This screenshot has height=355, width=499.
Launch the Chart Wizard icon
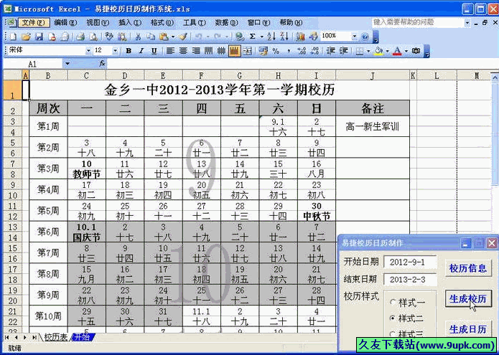click(x=300, y=37)
